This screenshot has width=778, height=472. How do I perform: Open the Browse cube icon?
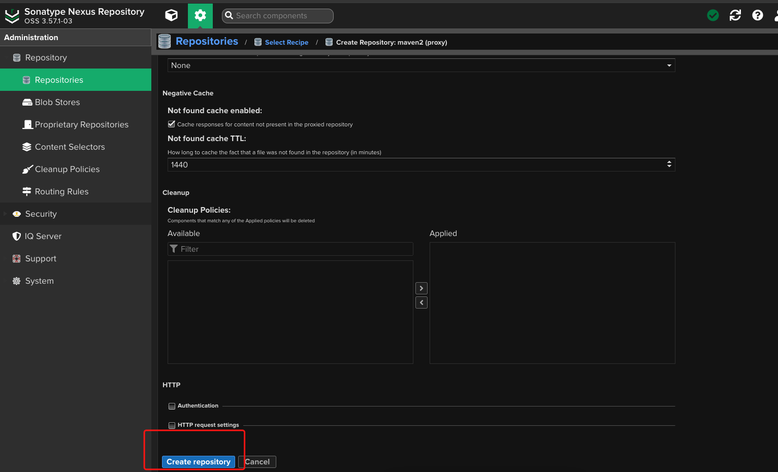[172, 15]
